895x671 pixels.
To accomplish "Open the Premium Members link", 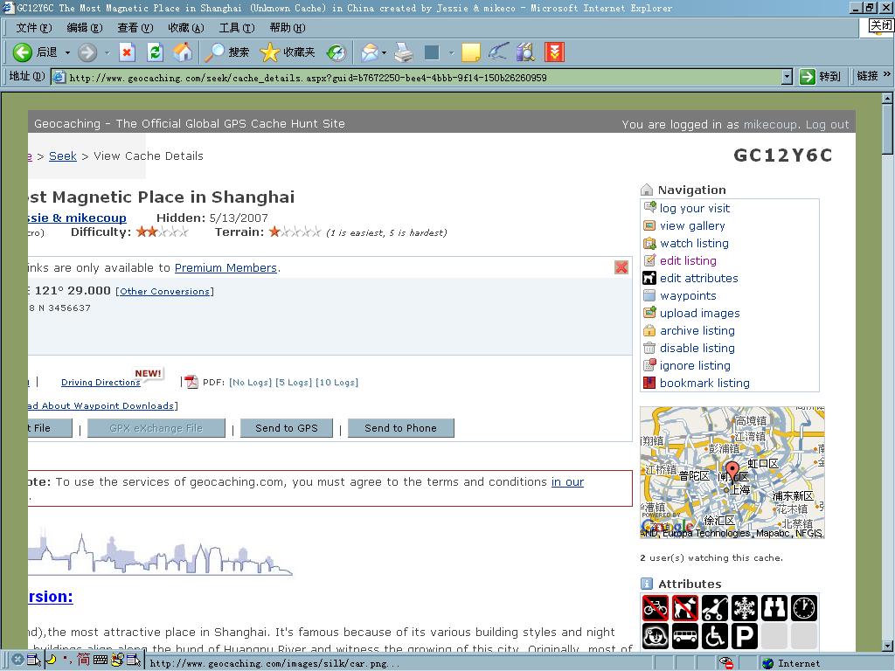I will tap(225, 267).
